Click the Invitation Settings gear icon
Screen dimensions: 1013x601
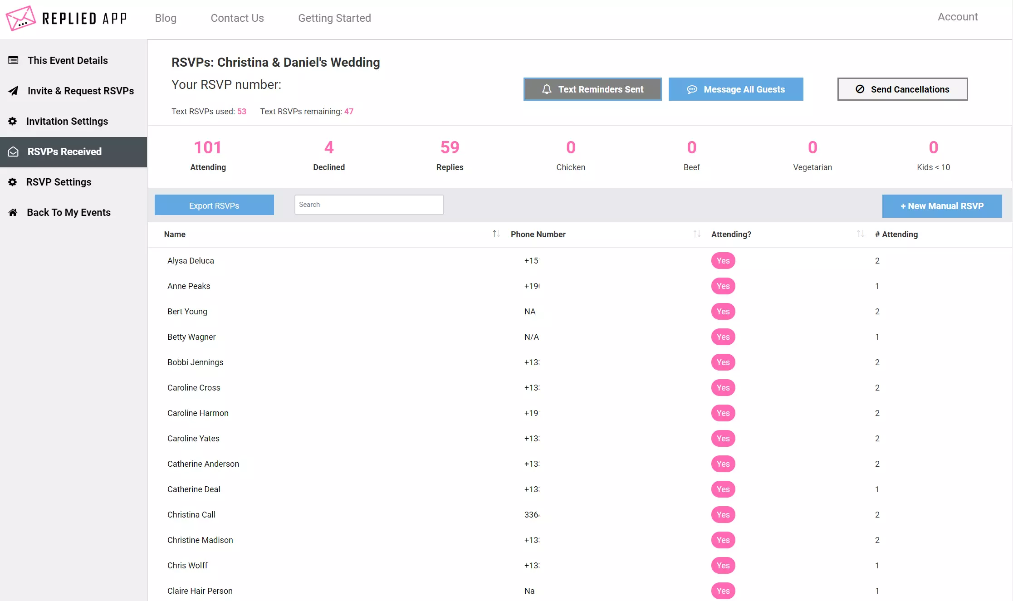[x=12, y=121]
